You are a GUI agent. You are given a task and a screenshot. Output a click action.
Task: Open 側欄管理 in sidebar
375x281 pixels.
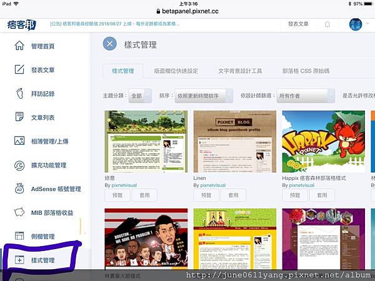(42, 236)
